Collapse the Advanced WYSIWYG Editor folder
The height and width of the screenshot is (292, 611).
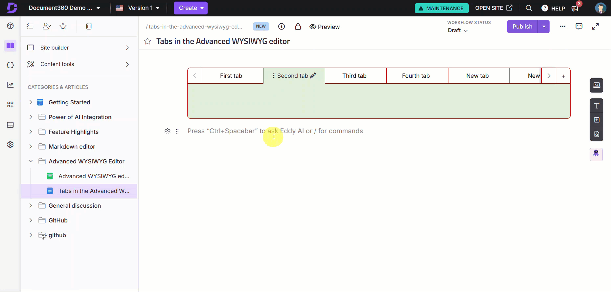[31, 161]
